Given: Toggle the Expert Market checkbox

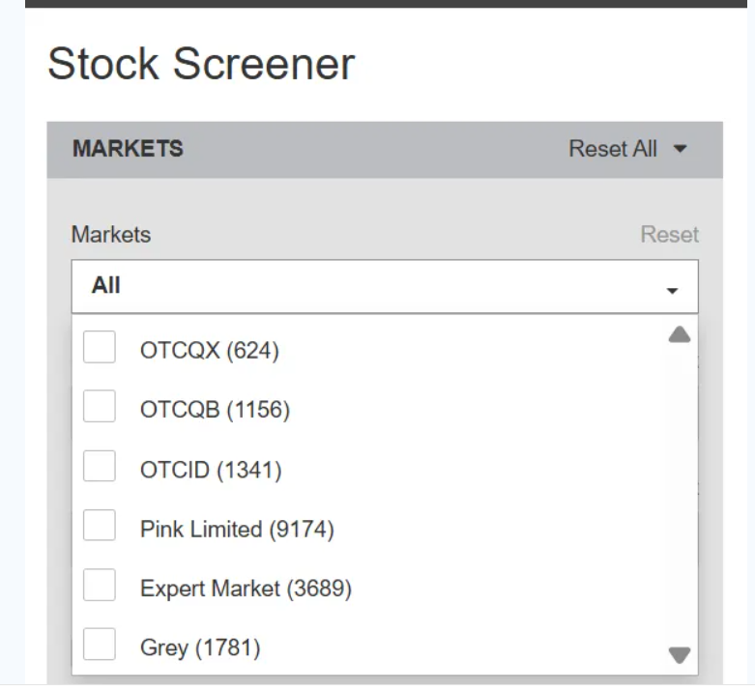Looking at the screenshot, I should 99,586.
